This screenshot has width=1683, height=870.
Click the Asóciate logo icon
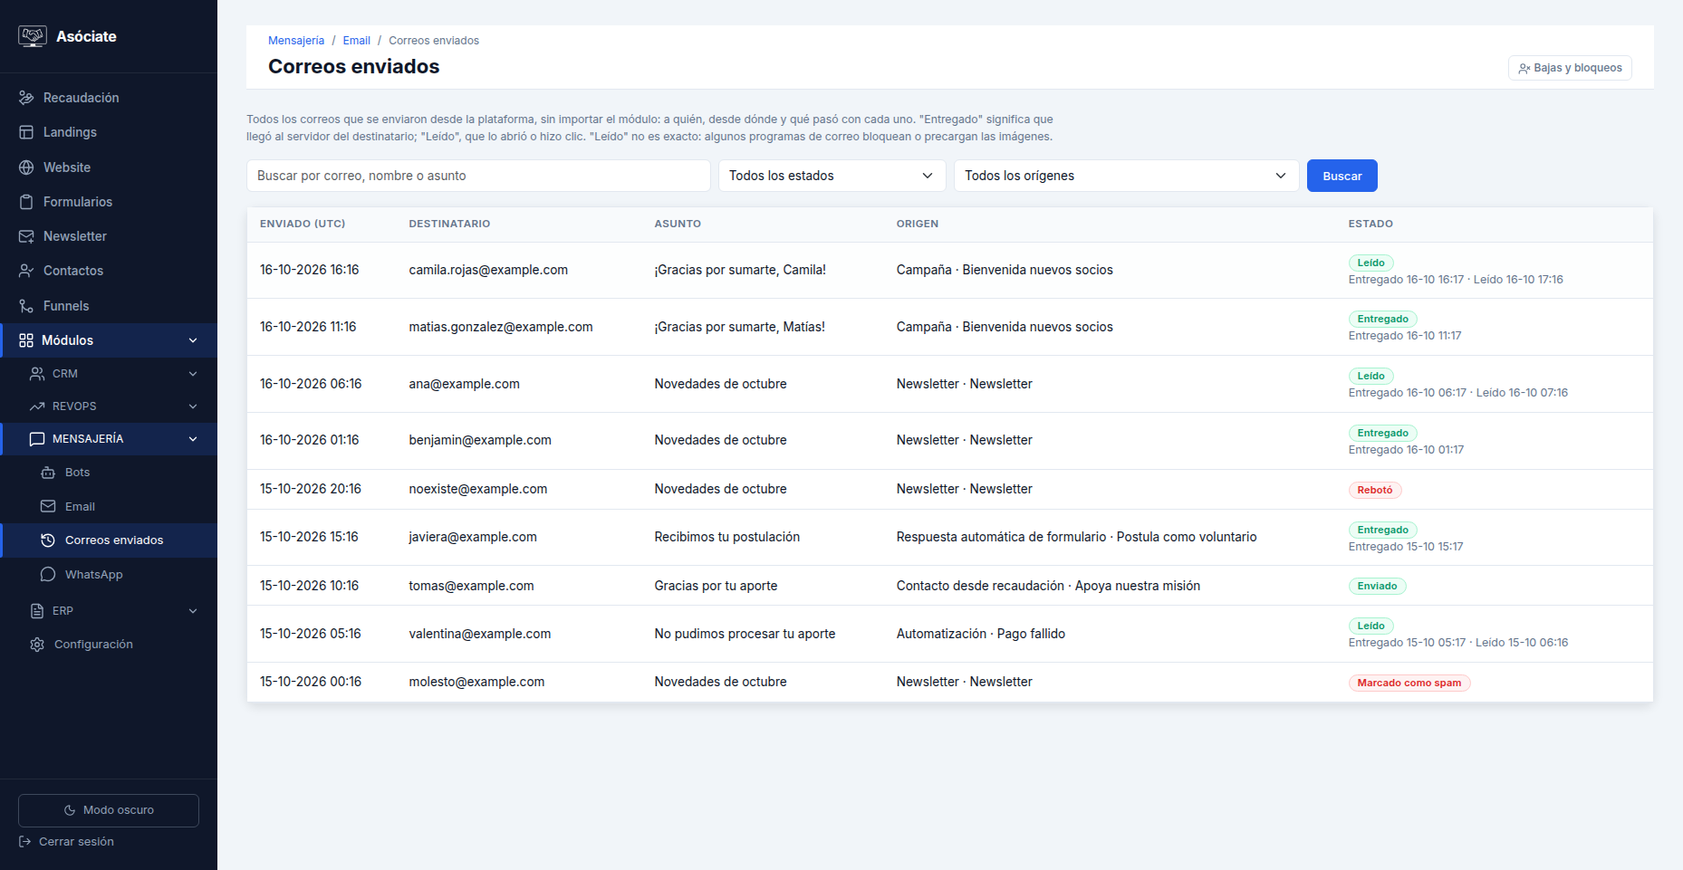pos(33,36)
